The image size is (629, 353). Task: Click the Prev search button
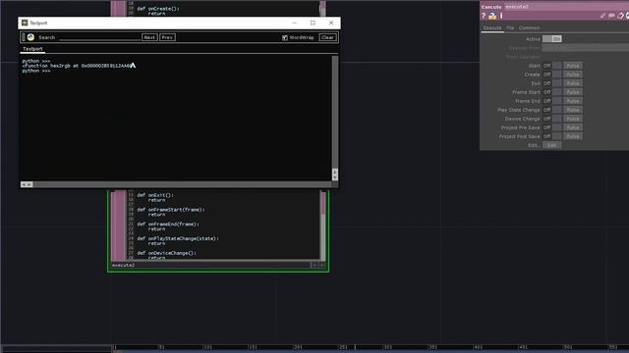(x=167, y=37)
